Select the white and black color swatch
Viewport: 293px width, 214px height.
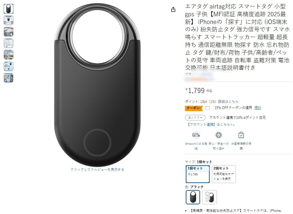click(209, 197)
